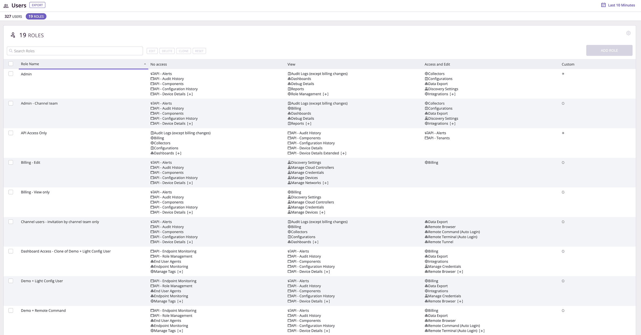
Task: Toggle the checkbox for Admin - Channel team row
Action: click(x=11, y=103)
